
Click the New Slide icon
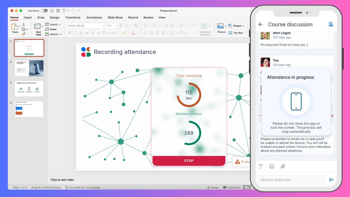tap(37, 26)
